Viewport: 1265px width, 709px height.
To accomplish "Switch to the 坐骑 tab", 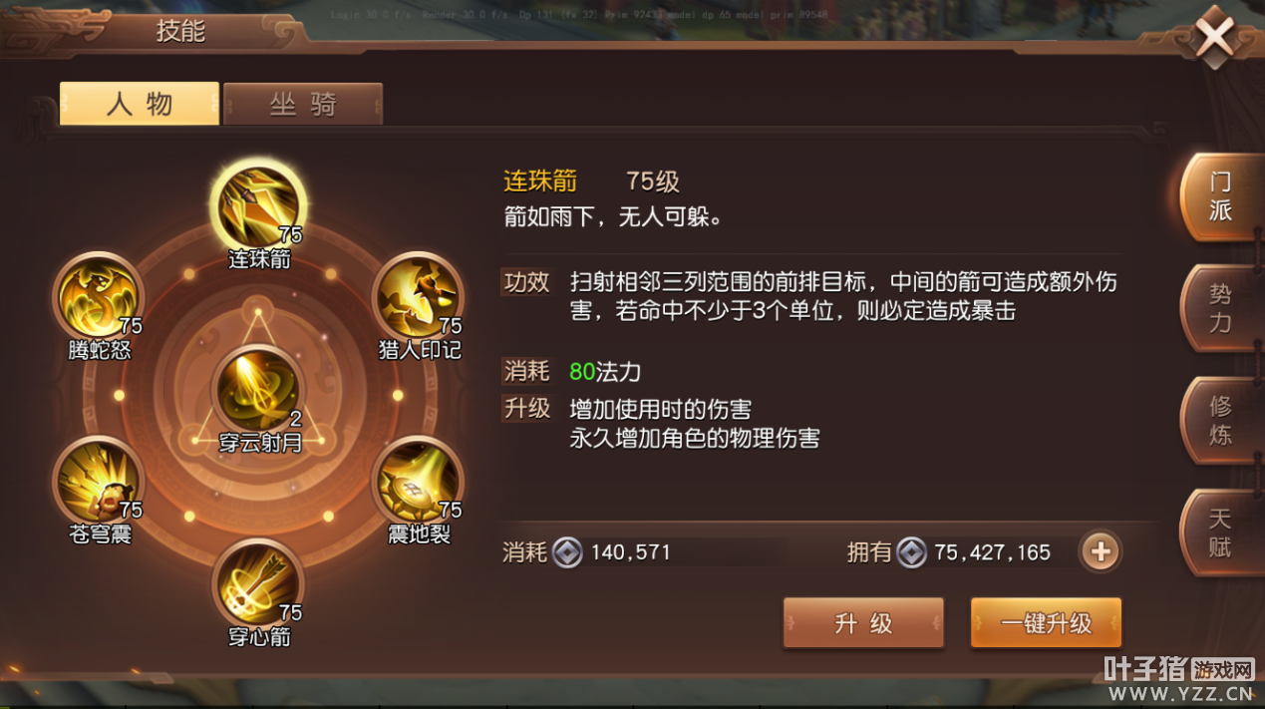I will click(303, 104).
